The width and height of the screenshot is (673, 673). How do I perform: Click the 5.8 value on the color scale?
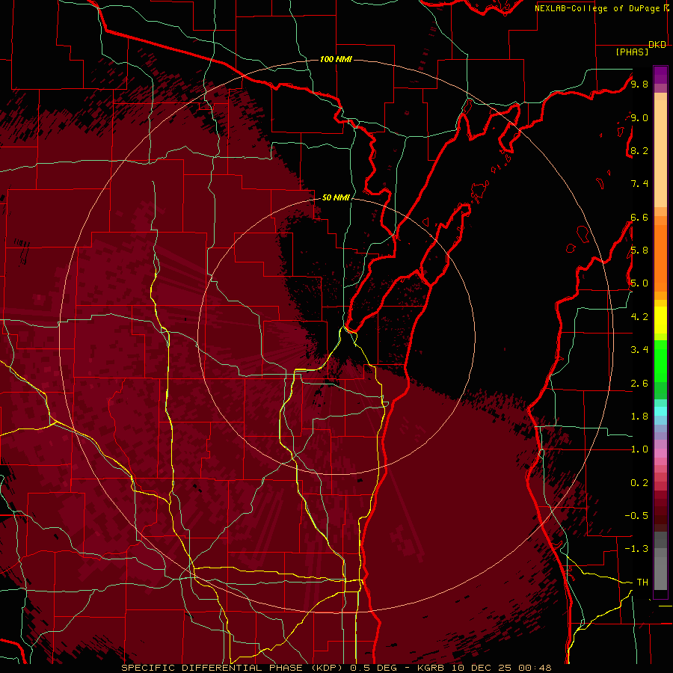pos(639,251)
